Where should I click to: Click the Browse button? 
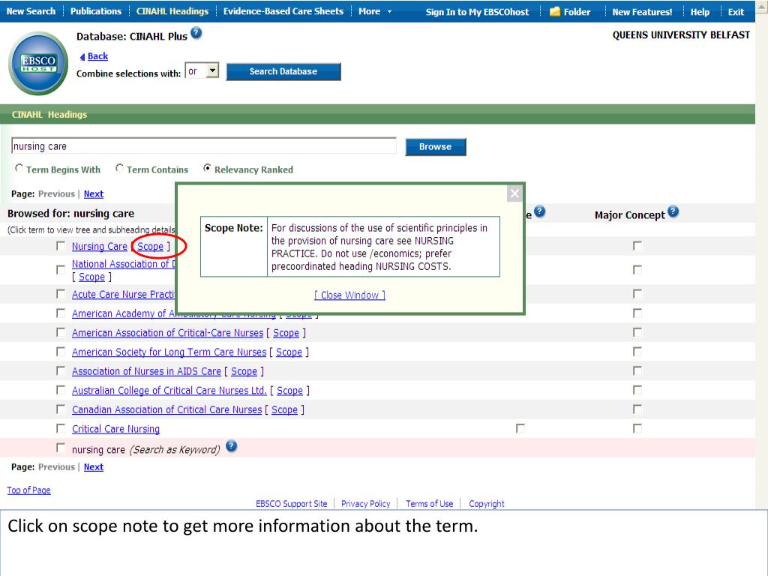coord(436,147)
